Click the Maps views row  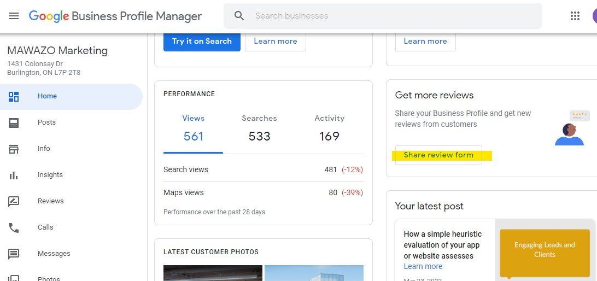tap(263, 192)
